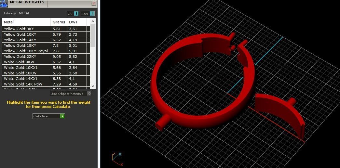Select the Yellow Gold:18KY Royal row
This screenshot has height=168, width=340.
pyautogui.click(x=46, y=51)
